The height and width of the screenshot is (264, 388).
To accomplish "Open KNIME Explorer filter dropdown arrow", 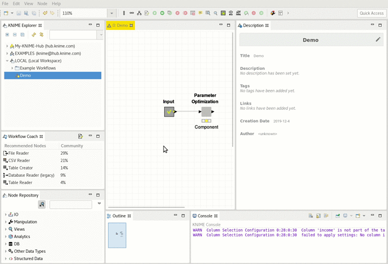I will tap(101, 35).
